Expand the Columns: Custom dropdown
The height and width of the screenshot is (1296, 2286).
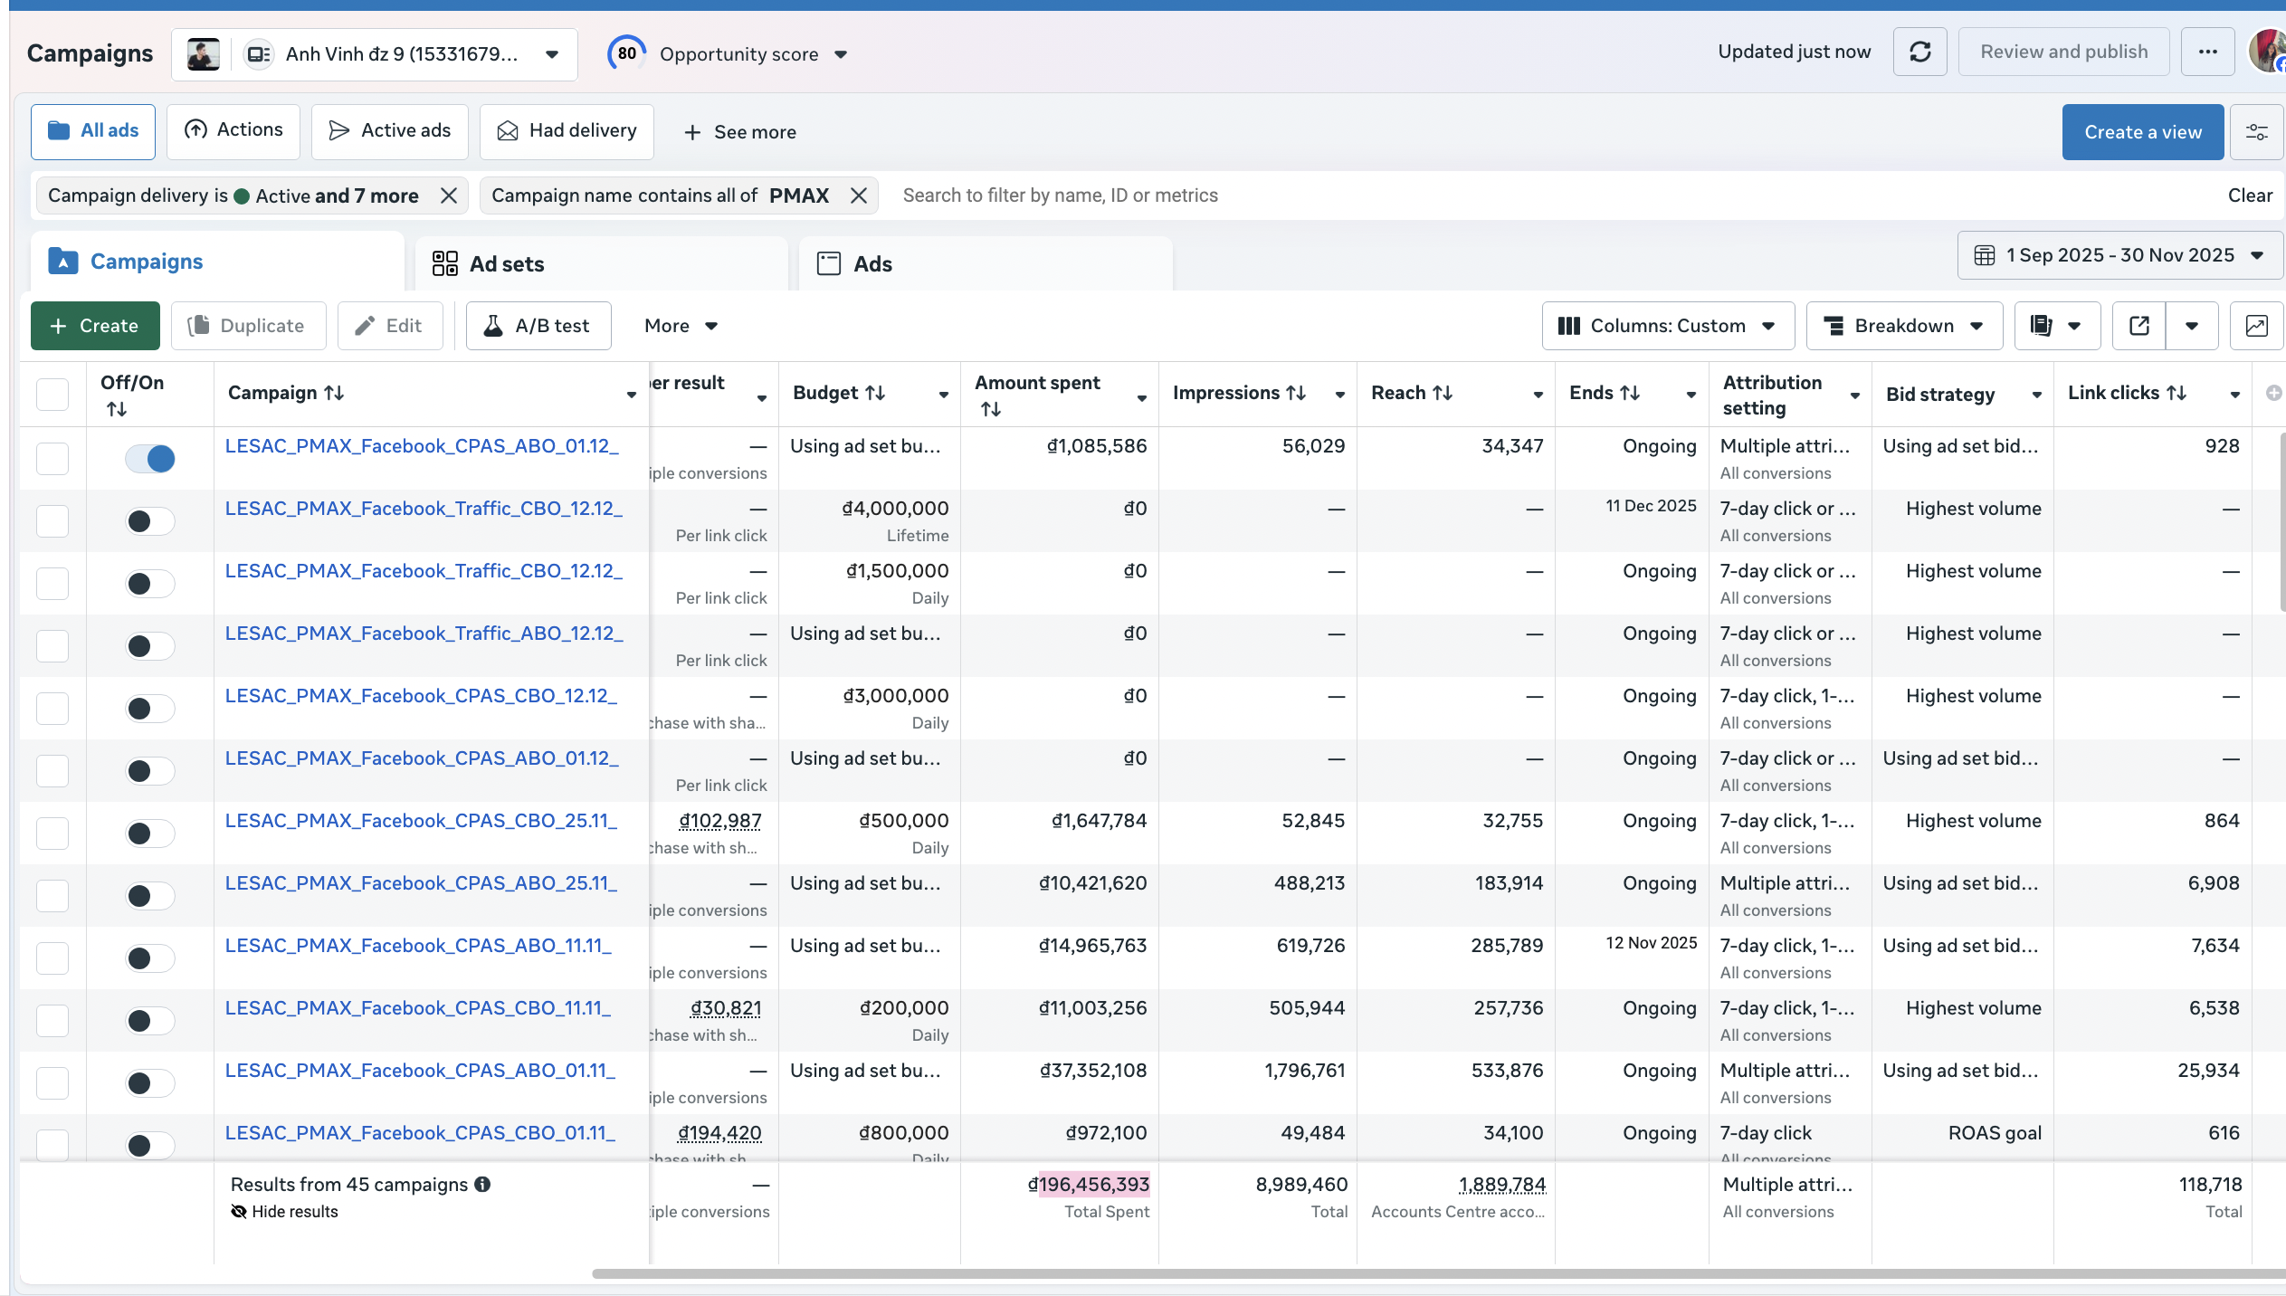pyautogui.click(x=1667, y=326)
